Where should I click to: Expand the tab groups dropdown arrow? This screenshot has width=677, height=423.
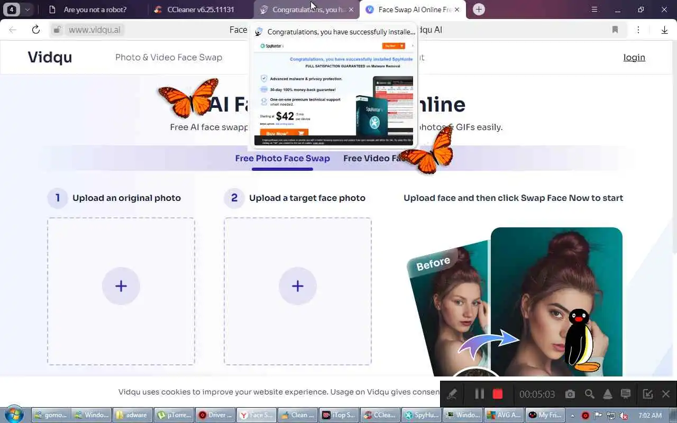click(27, 10)
